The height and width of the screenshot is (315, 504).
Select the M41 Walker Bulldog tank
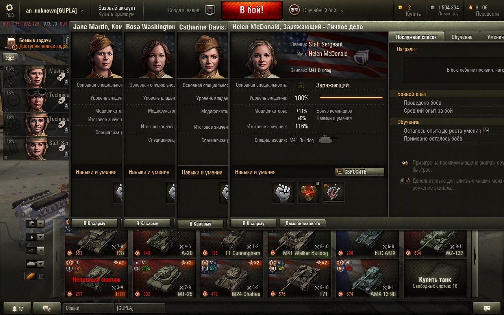tap(300, 244)
